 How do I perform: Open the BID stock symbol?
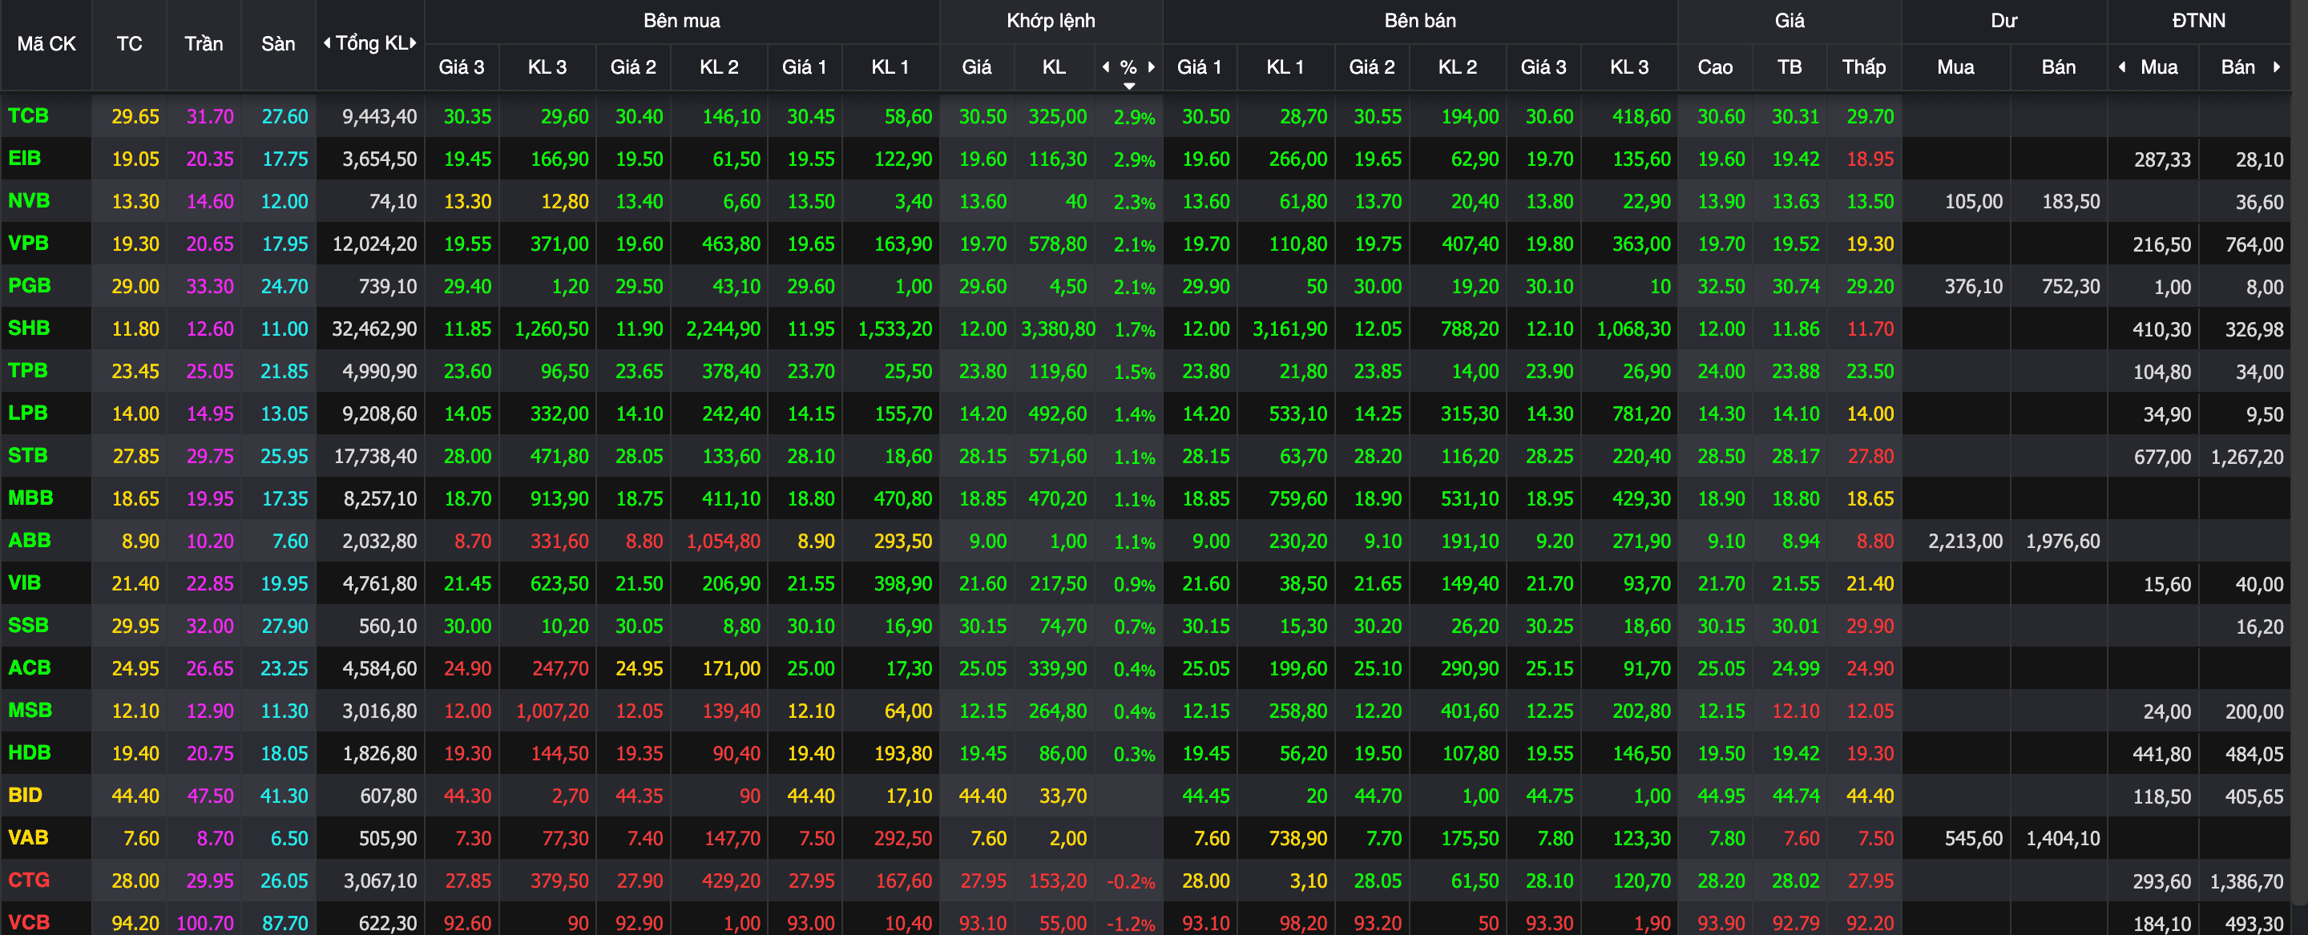point(25,796)
